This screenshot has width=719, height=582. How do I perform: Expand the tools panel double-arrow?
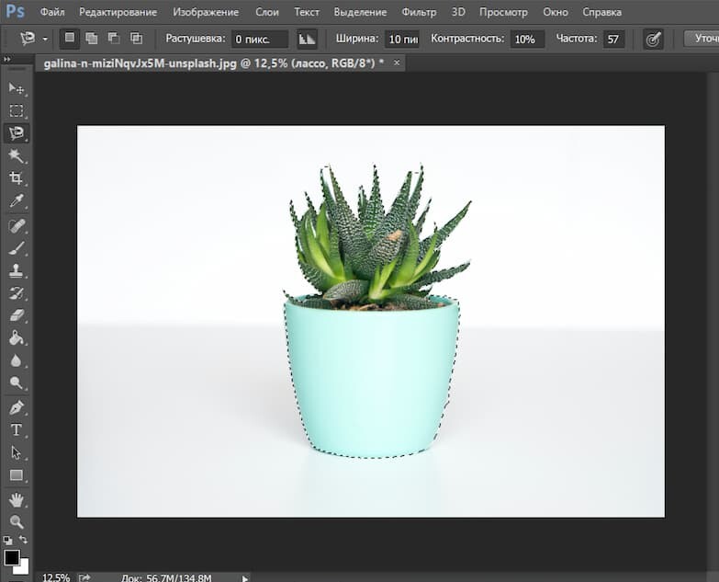[x=8, y=59]
